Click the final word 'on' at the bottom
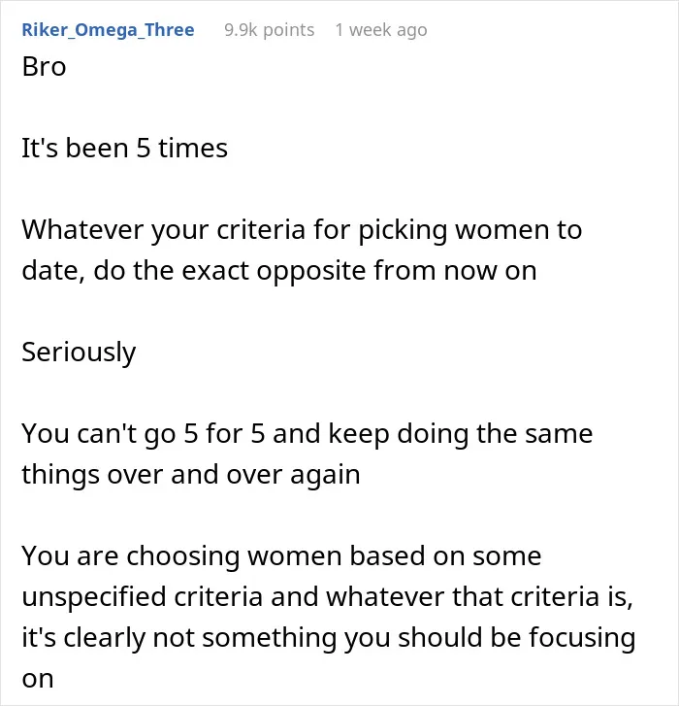Viewport: 679px width, 706px height. 38,679
